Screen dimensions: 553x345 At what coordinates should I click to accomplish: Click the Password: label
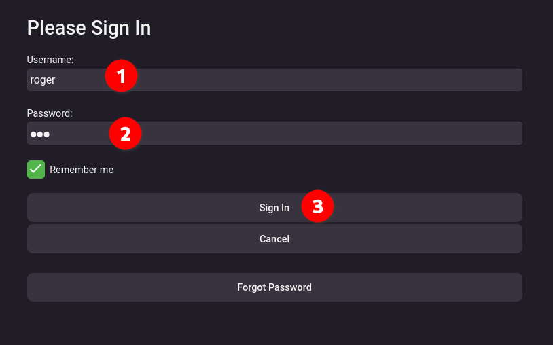(50, 113)
